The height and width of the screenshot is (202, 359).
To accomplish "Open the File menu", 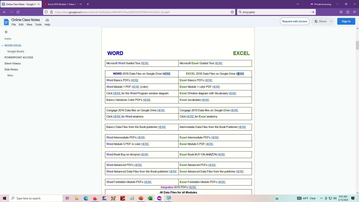I will point(13,25).
